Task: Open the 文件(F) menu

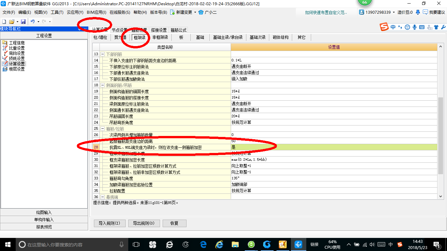Action: (x=9, y=12)
